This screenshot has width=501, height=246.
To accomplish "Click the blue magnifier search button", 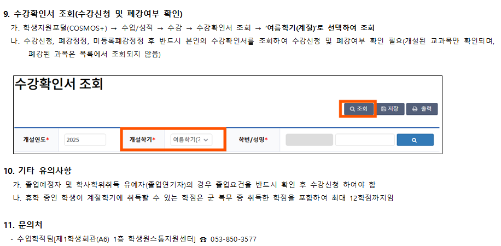I will coord(415,140).
